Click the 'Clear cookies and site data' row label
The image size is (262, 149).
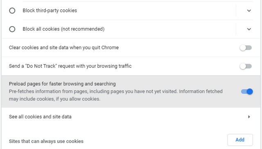(x=64, y=47)
